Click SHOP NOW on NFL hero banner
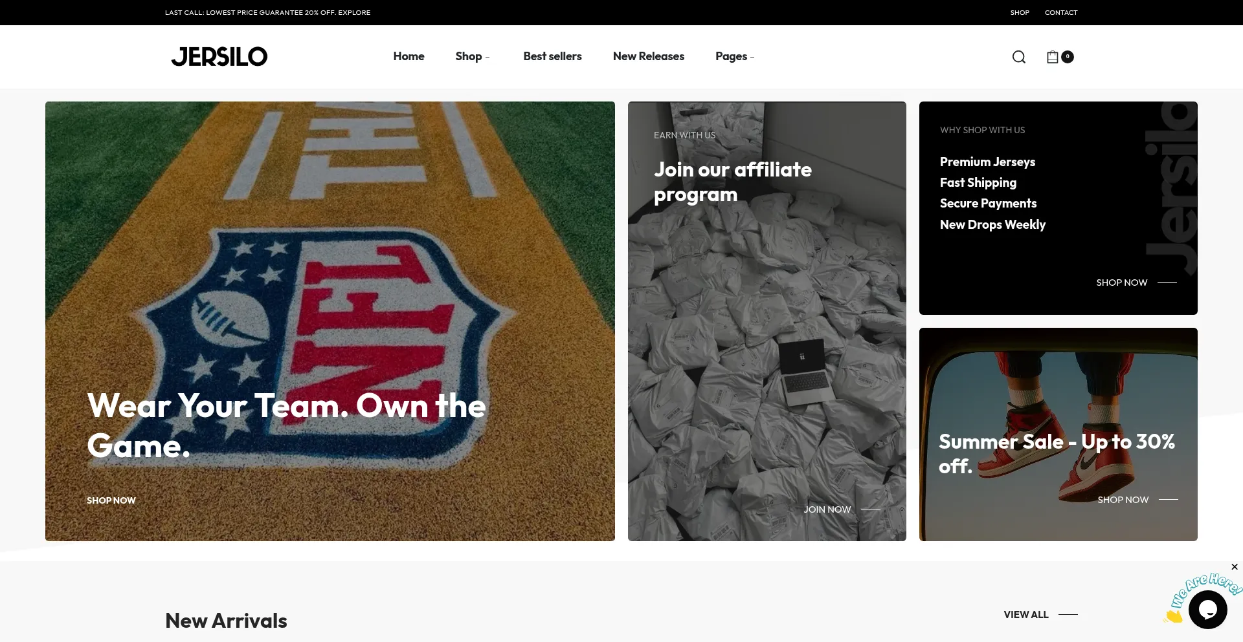Viewport: 1243px width, 642px height. tap(111, 500)
